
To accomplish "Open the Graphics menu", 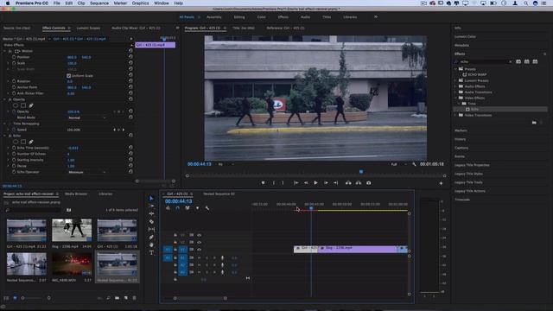I will click(x=140, y=3).
